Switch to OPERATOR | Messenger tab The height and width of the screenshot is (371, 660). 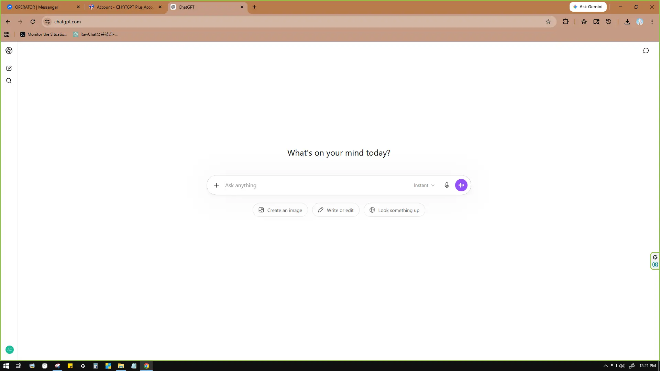coord(43,7)
